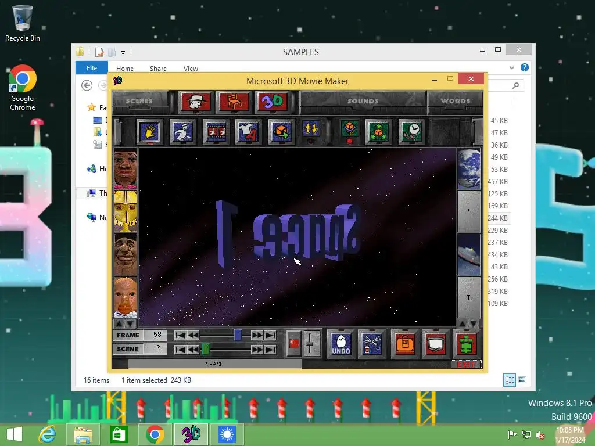Select the flying saucer scene thumbnail
This screenshot has width=595, height=446.
pyautogui.click(x=469, y=254)
